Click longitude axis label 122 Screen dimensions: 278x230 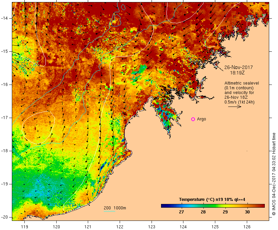point(120,227)
